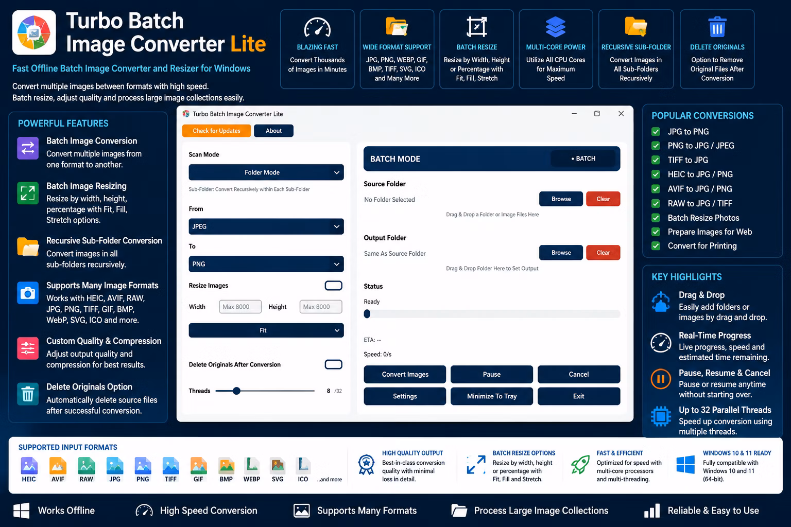
Task: Click the Process Large Image Collections folder icon
Action: click(459, 510)
